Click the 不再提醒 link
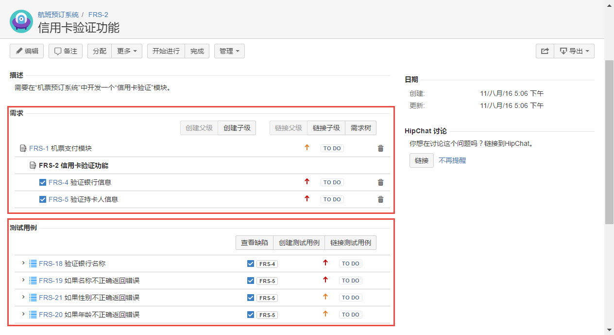Viewport: 614px width, 335px height. click(452, 160)
